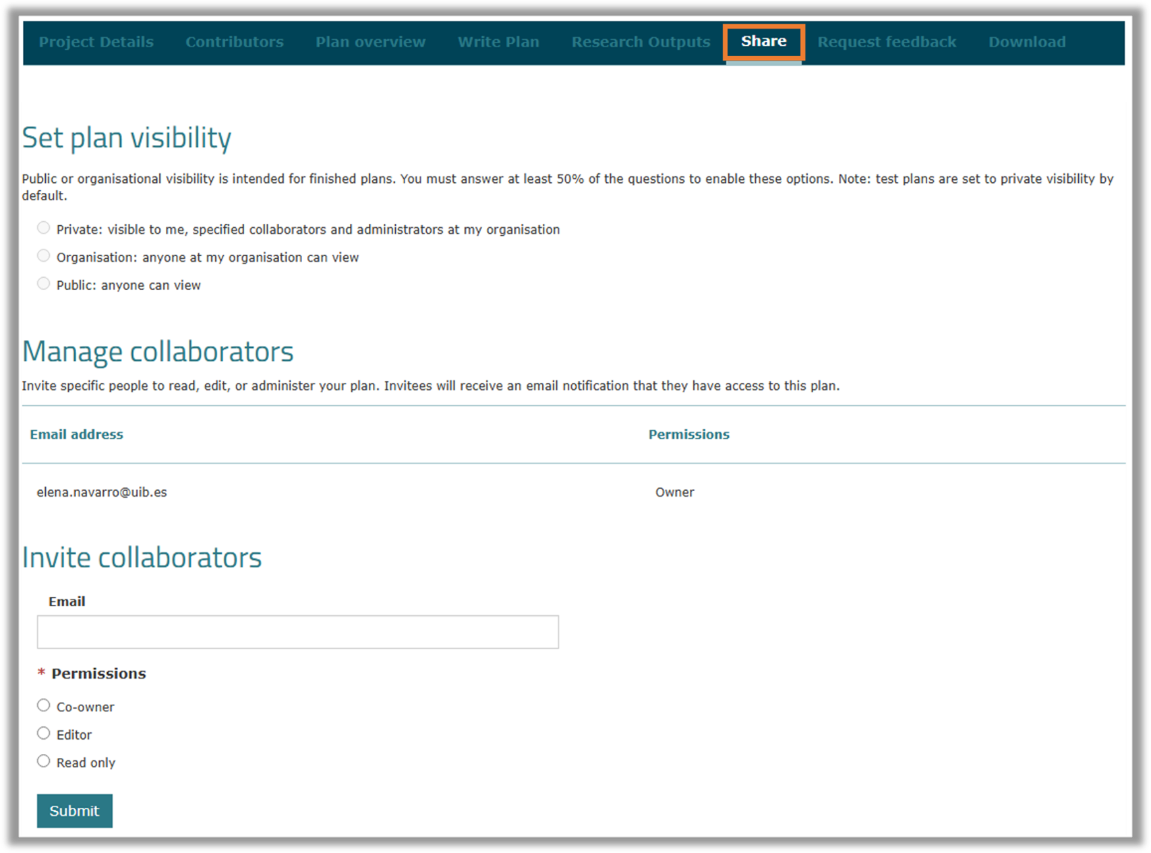This screenshot has height=853, width=1151.
Task: Select Public: anyone can view option
Action: [44, 283]
